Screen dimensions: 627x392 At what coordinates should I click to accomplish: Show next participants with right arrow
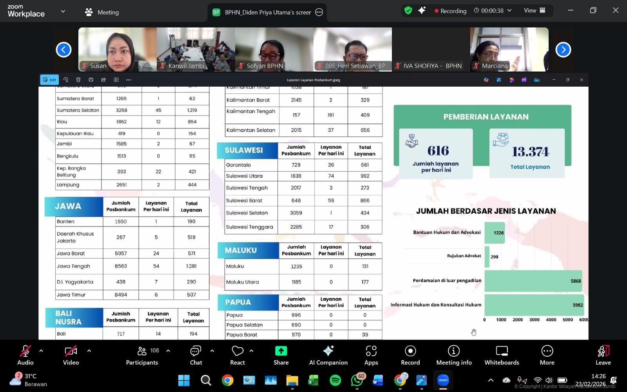pos(563,50)
